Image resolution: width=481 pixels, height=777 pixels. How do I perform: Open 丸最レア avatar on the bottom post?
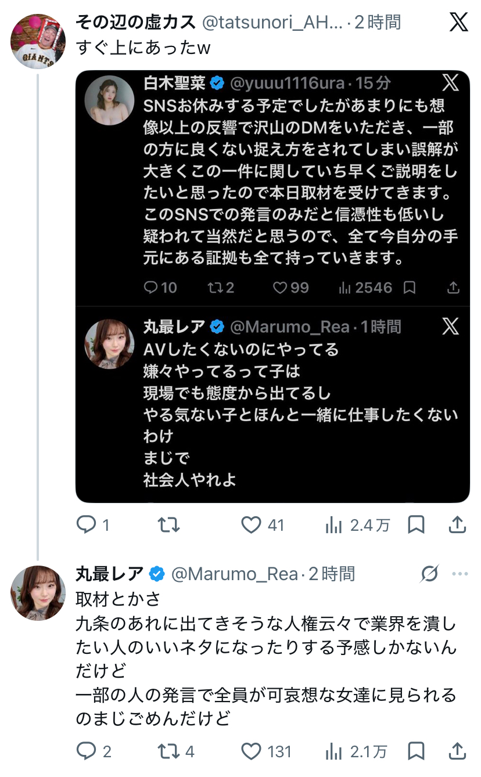coord(38,592)
